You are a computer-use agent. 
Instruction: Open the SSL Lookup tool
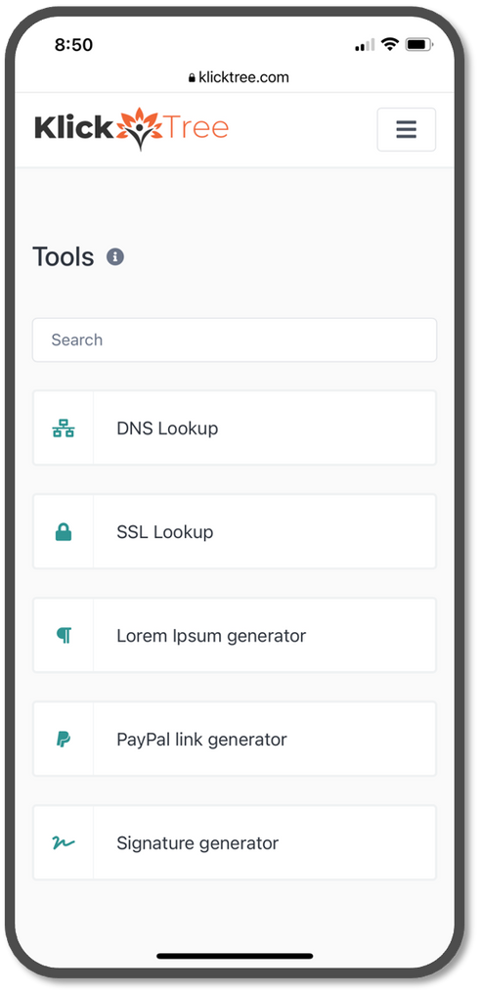pyautogui.click(x=235, y=531)
